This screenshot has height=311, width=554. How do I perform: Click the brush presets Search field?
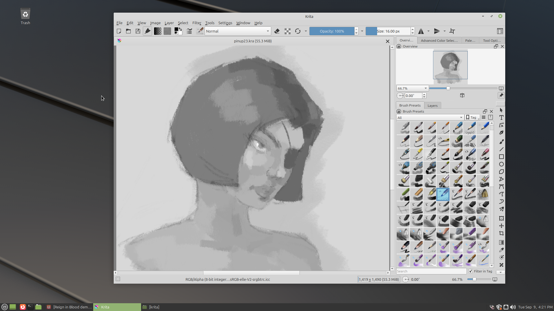point(431,271)
